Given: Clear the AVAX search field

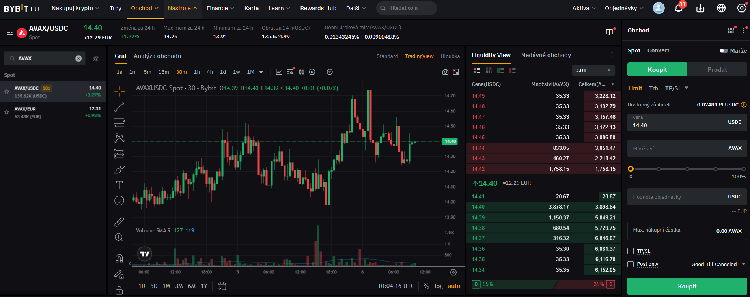Looking at the screenshot, I should pyautogui.click(x=78, y=58).
